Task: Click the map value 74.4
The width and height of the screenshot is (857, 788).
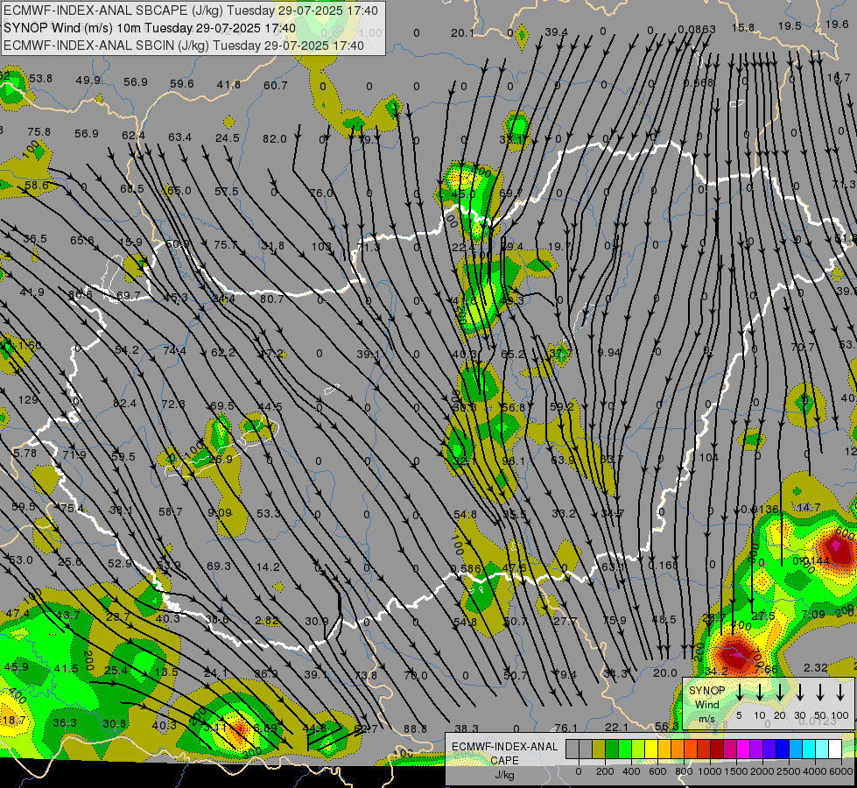Action: (174, 351)
